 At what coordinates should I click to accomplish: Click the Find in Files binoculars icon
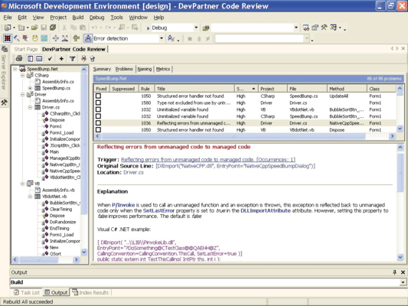[206, 28]
